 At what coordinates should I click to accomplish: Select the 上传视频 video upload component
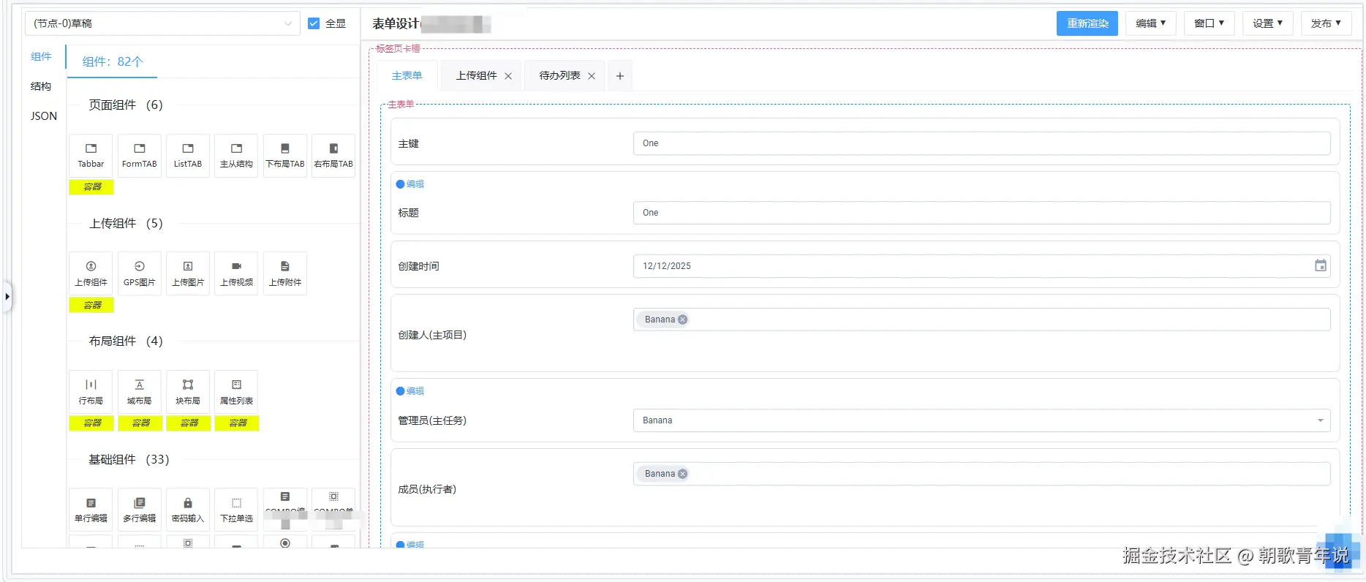point(236,273)
